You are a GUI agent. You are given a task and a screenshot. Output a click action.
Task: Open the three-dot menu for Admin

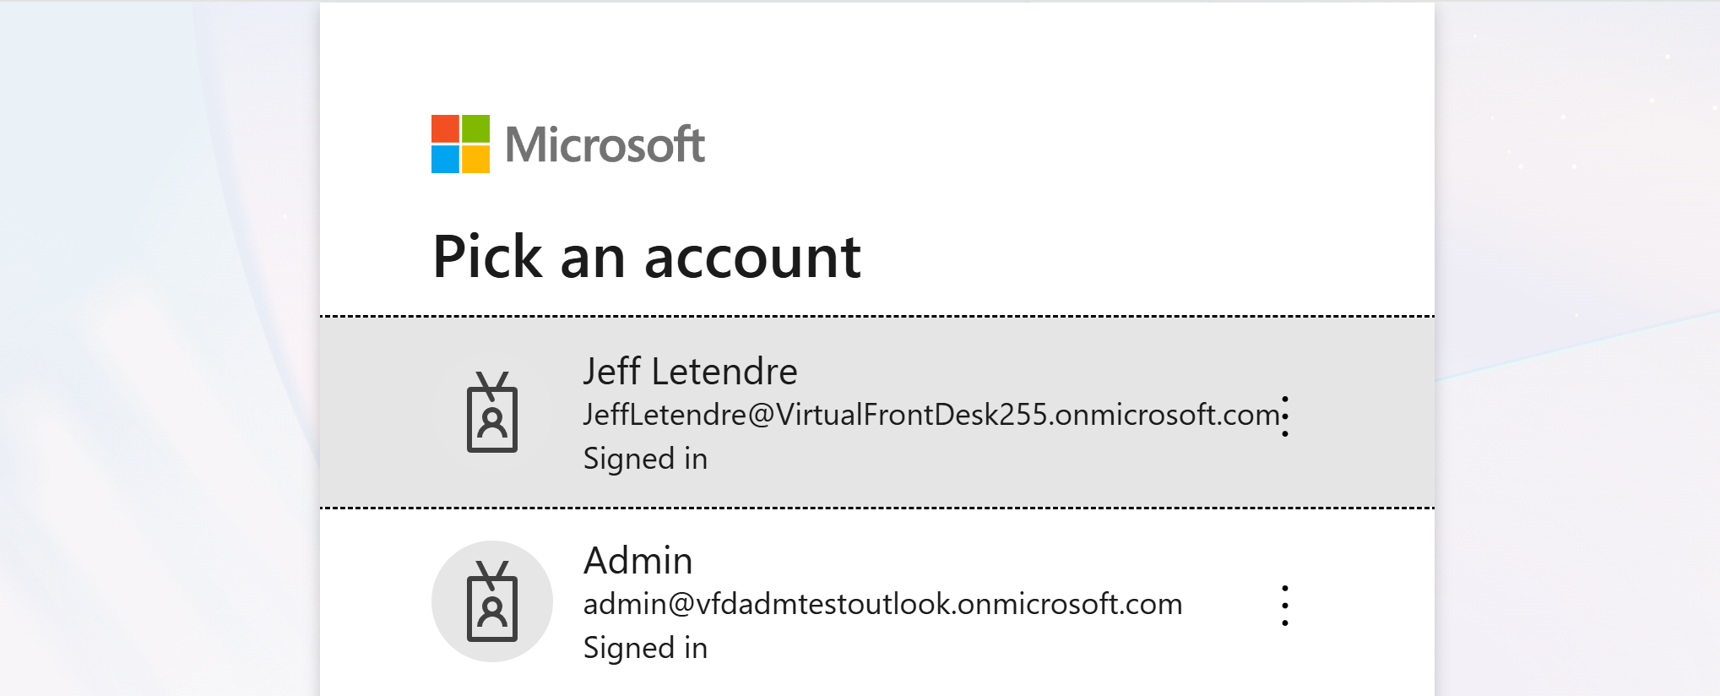[1285, 606]
